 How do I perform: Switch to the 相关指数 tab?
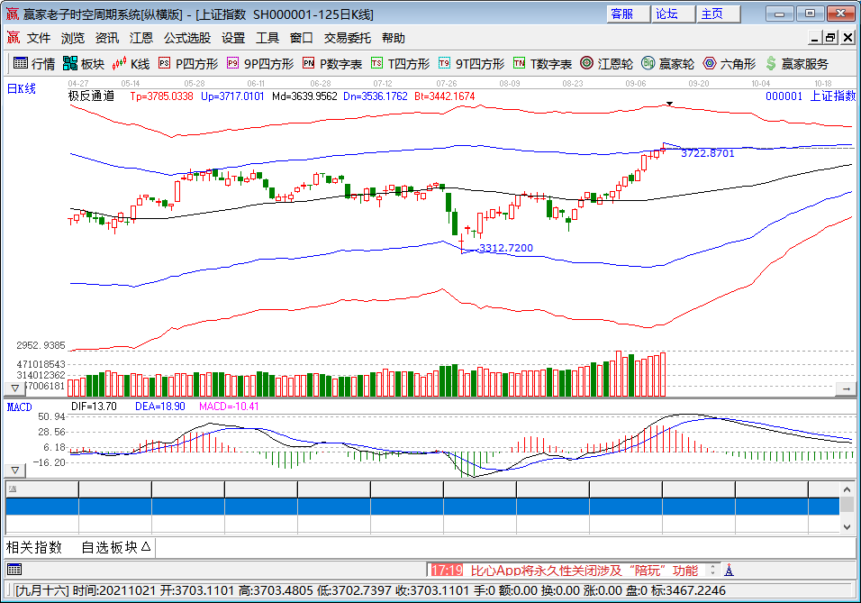[x=34, y=547]
